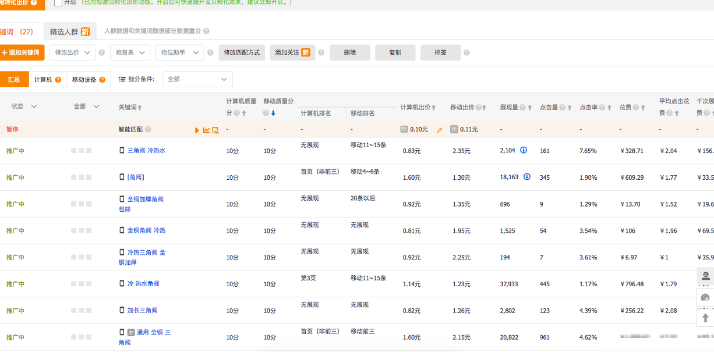Screen dimensions: 714x352
Task: Open the 细分条件 全部 combo box
Action: [197, 79]
